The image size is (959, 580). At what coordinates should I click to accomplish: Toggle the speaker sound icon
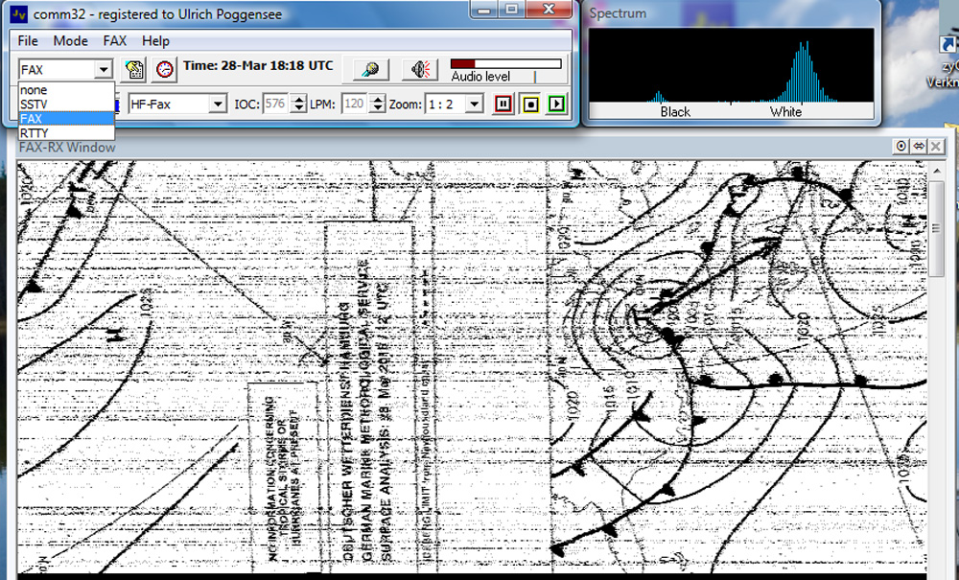tap(419, 69)
